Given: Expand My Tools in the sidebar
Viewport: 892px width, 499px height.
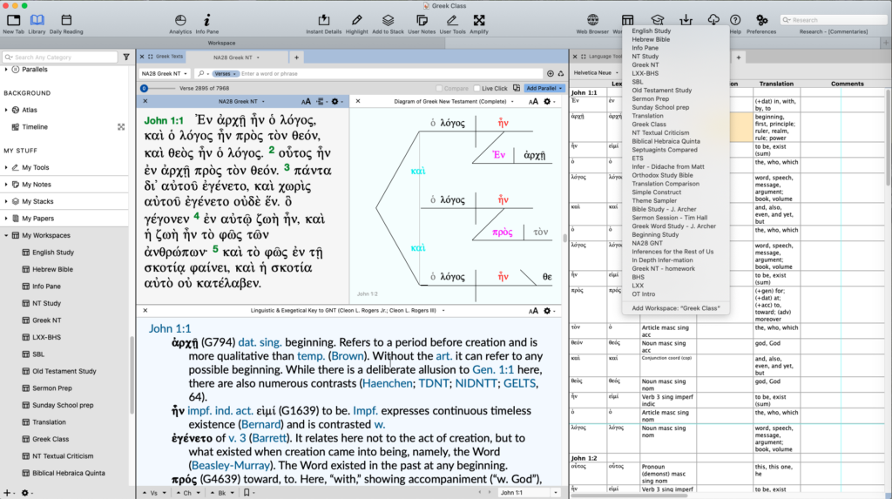Looking at the screenshot, I should coord(6,167).
